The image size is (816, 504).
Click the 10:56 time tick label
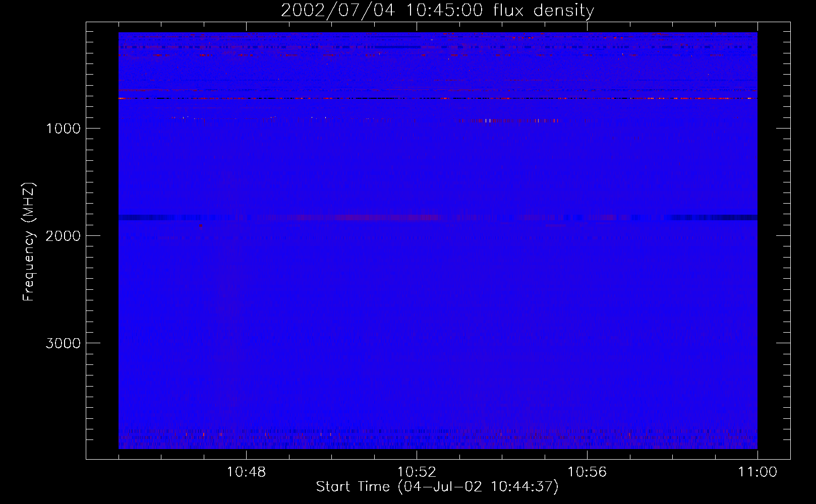click(x=587, y=472)
